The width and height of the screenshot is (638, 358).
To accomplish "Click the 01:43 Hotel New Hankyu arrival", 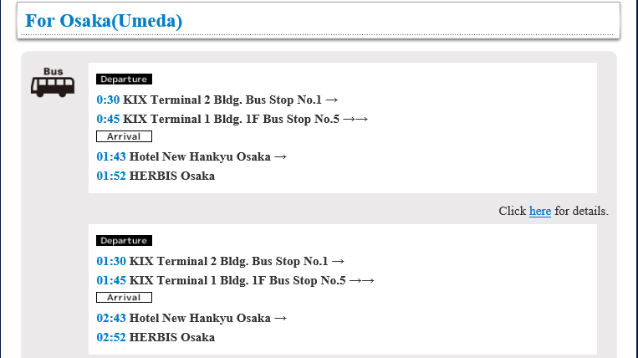I will click(111, 156).
